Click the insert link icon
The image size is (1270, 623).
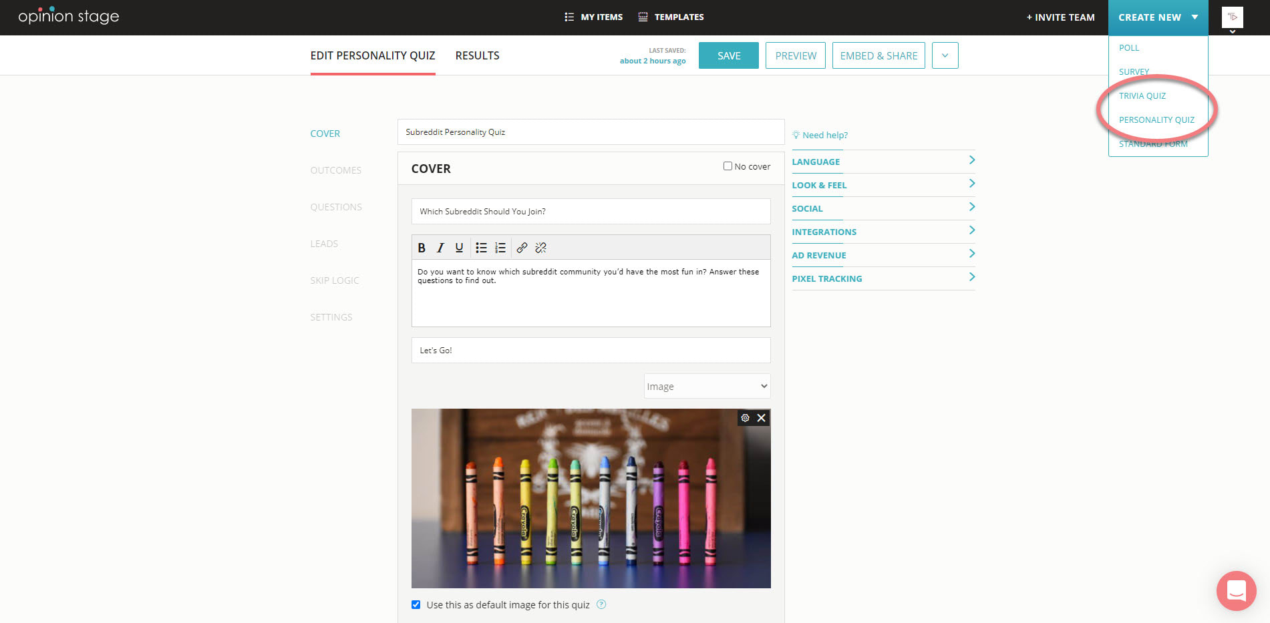point(522,248)
